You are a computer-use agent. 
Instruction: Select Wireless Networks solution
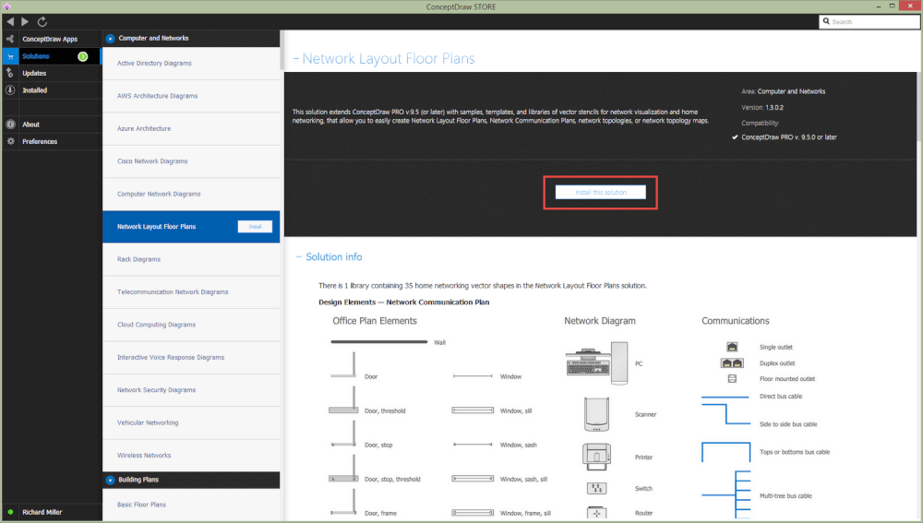(191, 456)
